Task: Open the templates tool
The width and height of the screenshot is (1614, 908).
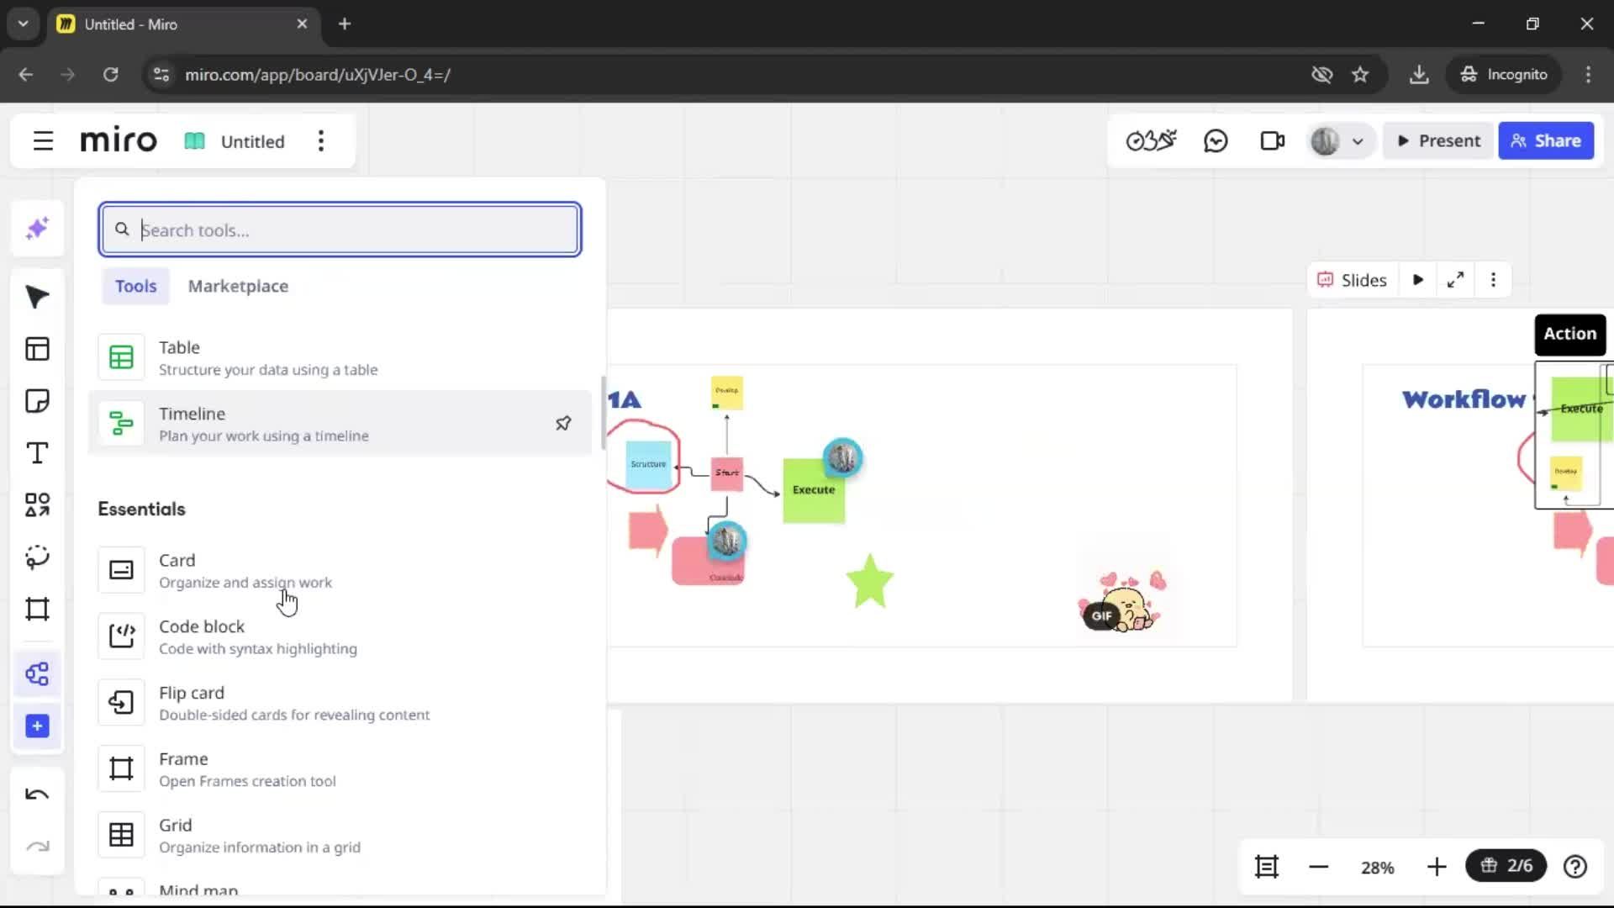Action: click(x=37, y=349)
